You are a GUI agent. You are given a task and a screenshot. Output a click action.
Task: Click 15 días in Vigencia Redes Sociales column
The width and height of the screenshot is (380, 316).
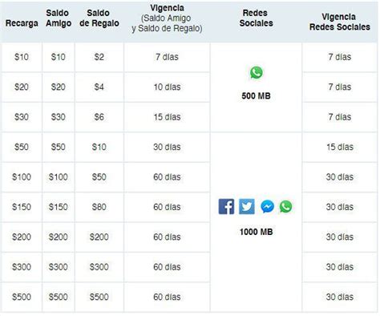click(x=340, y=147)
